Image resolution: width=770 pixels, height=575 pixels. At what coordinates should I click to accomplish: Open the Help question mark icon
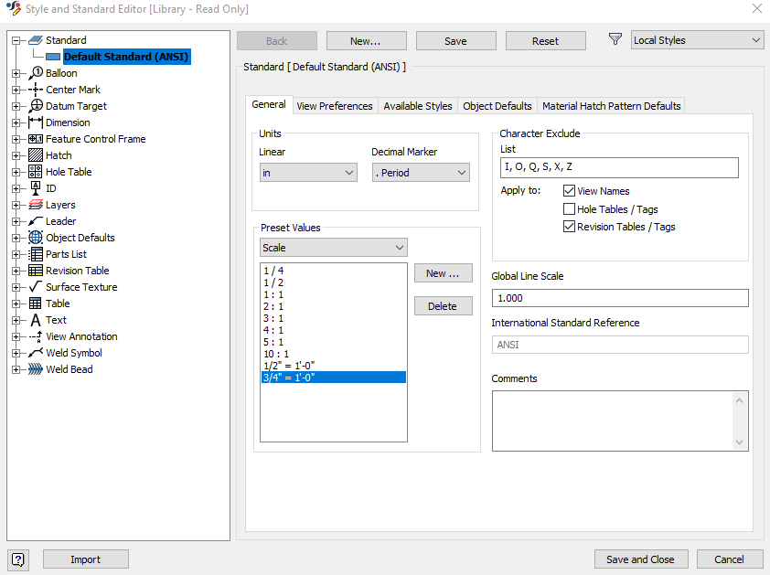pos(17,559)
